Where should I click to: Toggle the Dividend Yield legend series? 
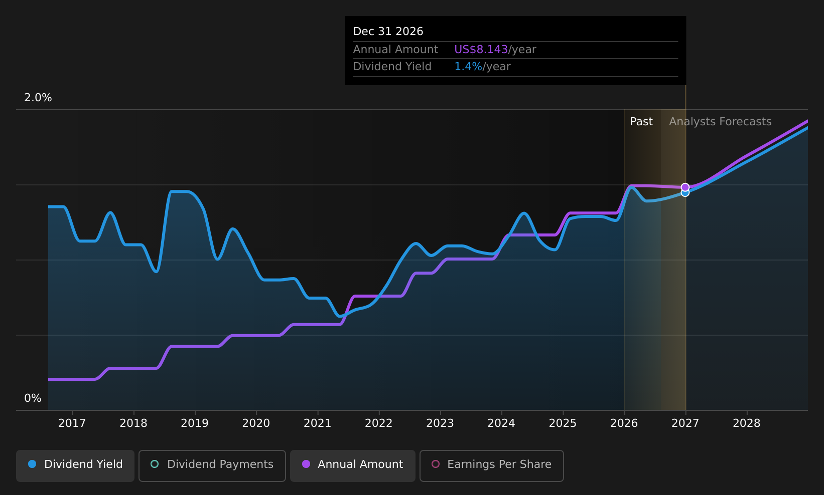[x=75, y=465]
